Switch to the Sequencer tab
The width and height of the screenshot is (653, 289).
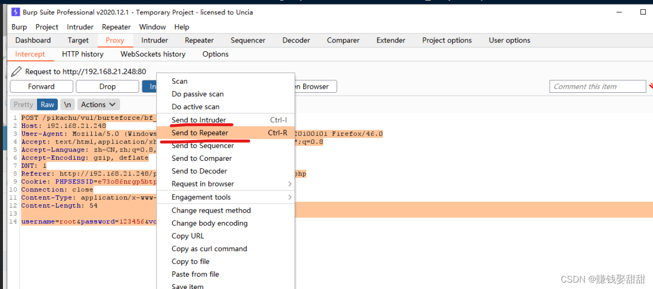[x=248, y=40]
